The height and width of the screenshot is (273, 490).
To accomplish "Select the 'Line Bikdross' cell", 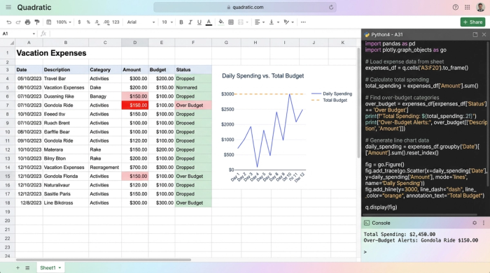I will pyautogui.click(x=66, y=202).
